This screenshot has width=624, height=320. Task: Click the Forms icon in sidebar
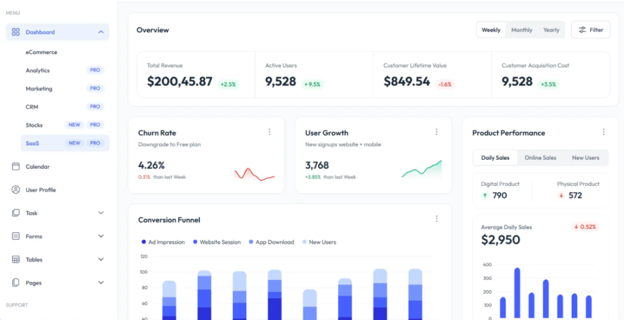[x=15, y=236]
